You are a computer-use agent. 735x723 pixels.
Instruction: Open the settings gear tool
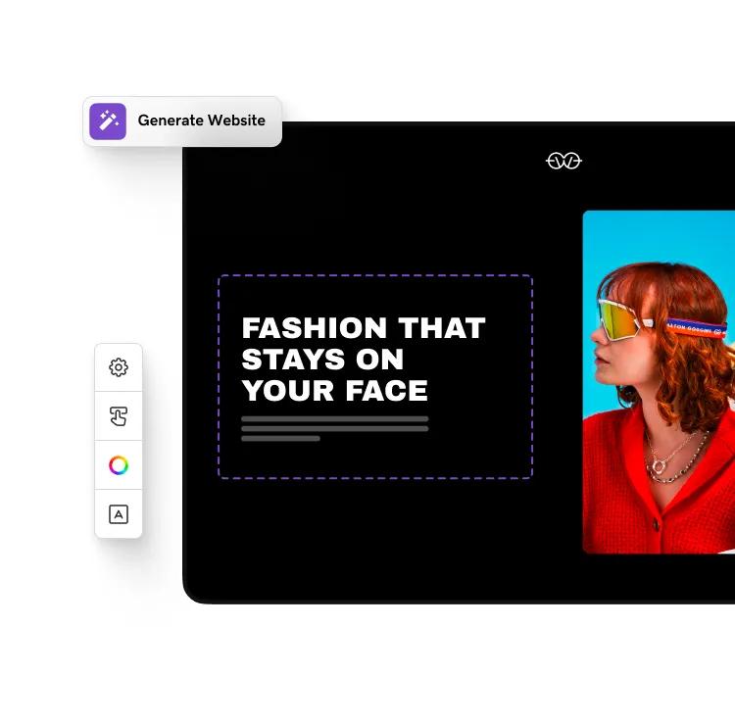[x=119, y=367]
